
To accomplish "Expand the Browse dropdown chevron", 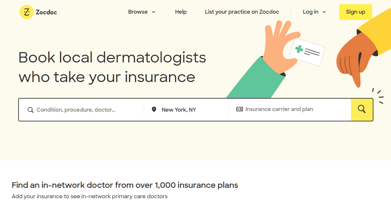I will click(154, 12).
